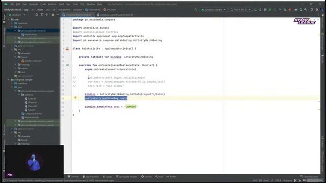The height and width of the screenshot is (183, 326).
Task: Open the App Inspection tool window
Action: (x=91, y=177)
